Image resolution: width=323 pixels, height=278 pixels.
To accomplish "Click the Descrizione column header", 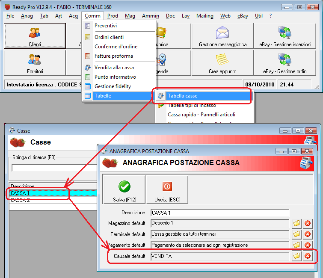I will [53, 186].
